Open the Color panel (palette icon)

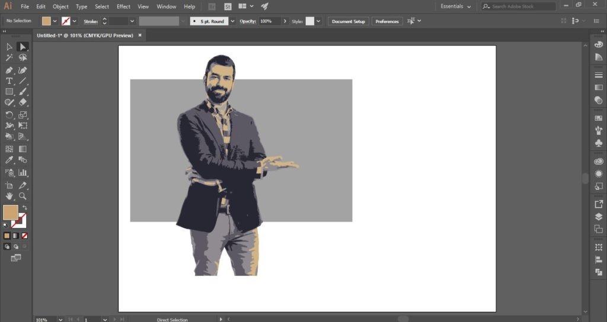[599, 44]
